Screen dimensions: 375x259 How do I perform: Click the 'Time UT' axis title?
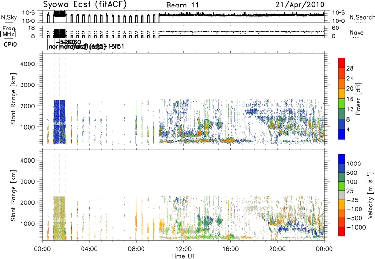coord(183,256)
